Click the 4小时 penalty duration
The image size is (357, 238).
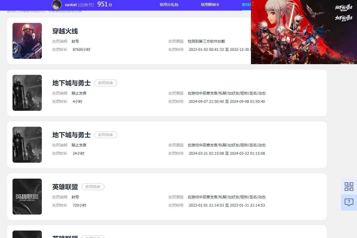[x=78, y=101]
